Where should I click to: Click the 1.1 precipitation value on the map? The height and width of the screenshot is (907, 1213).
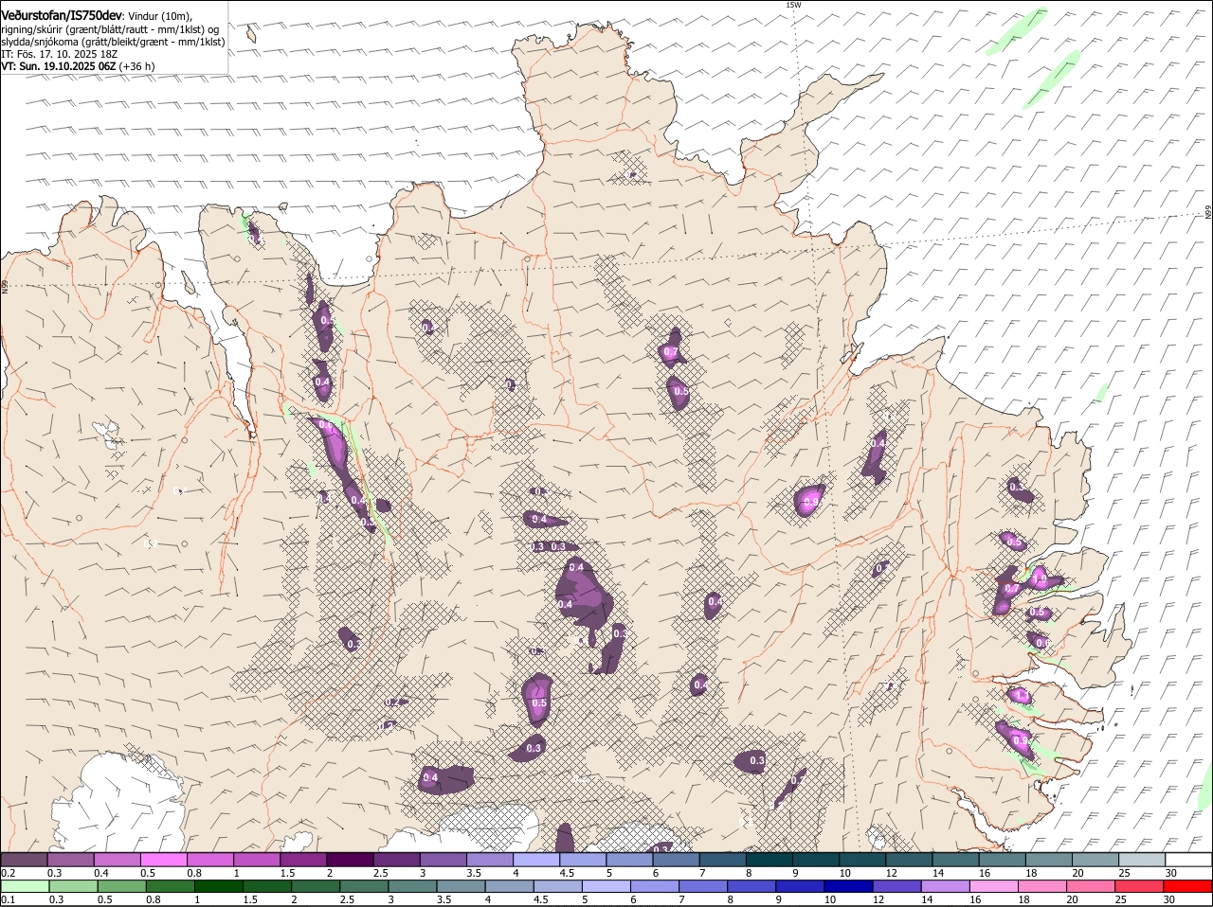1021,696
